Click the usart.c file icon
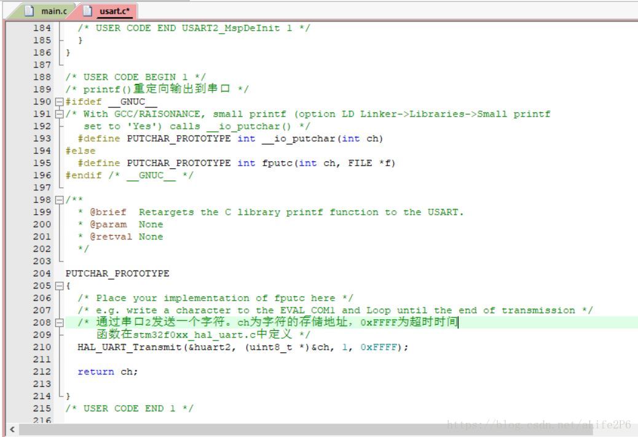 click(87, 11)
